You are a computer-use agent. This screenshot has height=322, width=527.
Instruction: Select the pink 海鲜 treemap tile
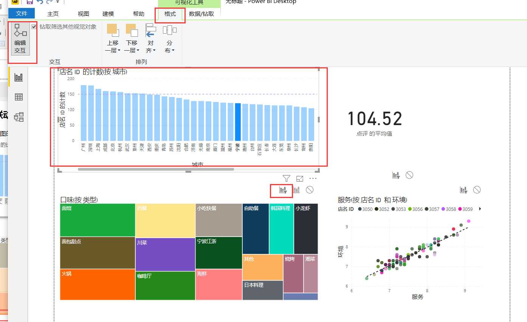point(219,284)
